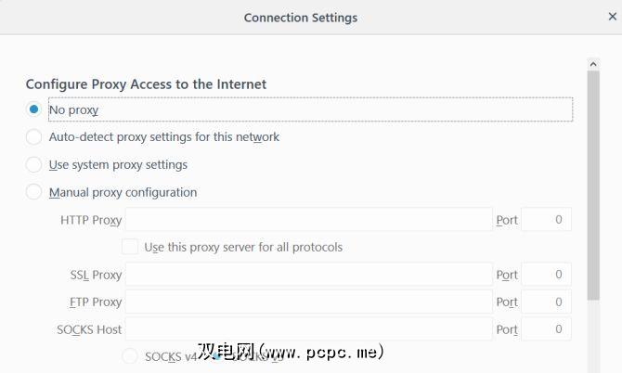Select the SOCKS v5 radio button
The image size is (622, 373).
215,356
